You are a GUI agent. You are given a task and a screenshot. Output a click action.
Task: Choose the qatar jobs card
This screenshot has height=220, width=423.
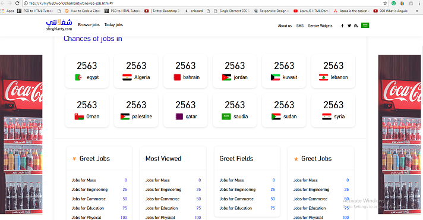click(x=185, y=110)
